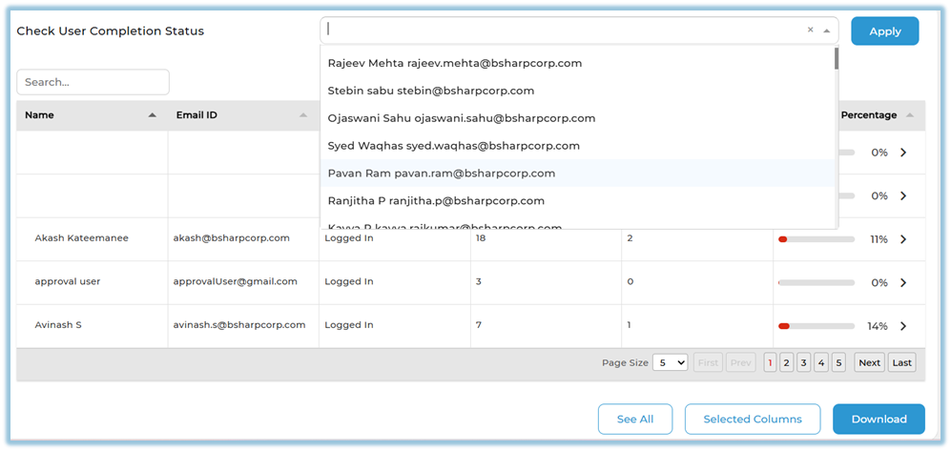
Task: Open the Selected Columns options
Action: 752,420
